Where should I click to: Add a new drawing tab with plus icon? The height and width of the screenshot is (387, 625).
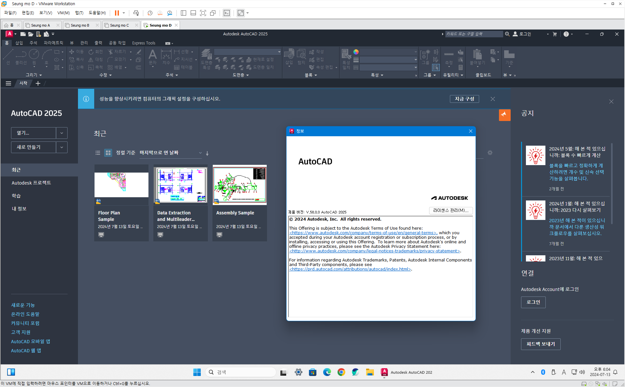click(38, 83)
